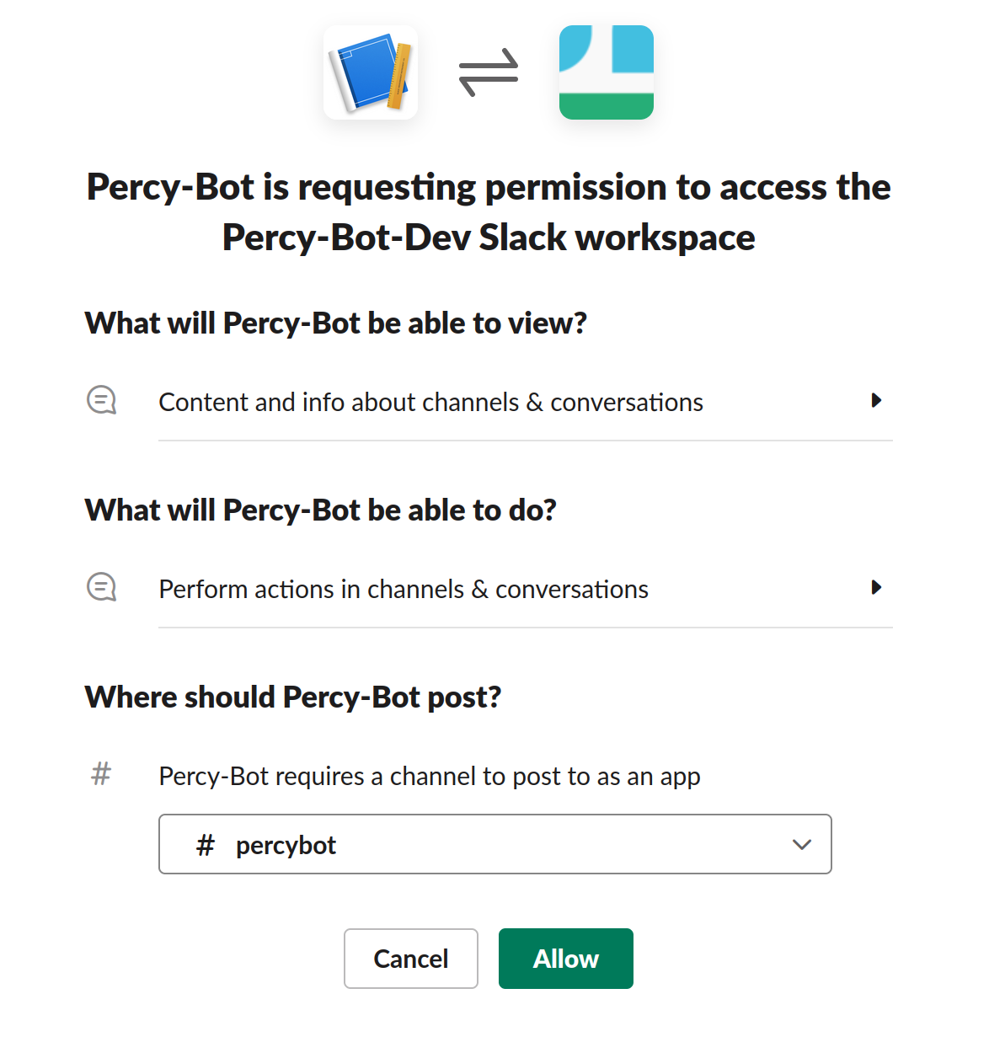Click speech bubble icon beside Perform actions
989x1058 pixels.
[x=102, y=587]
